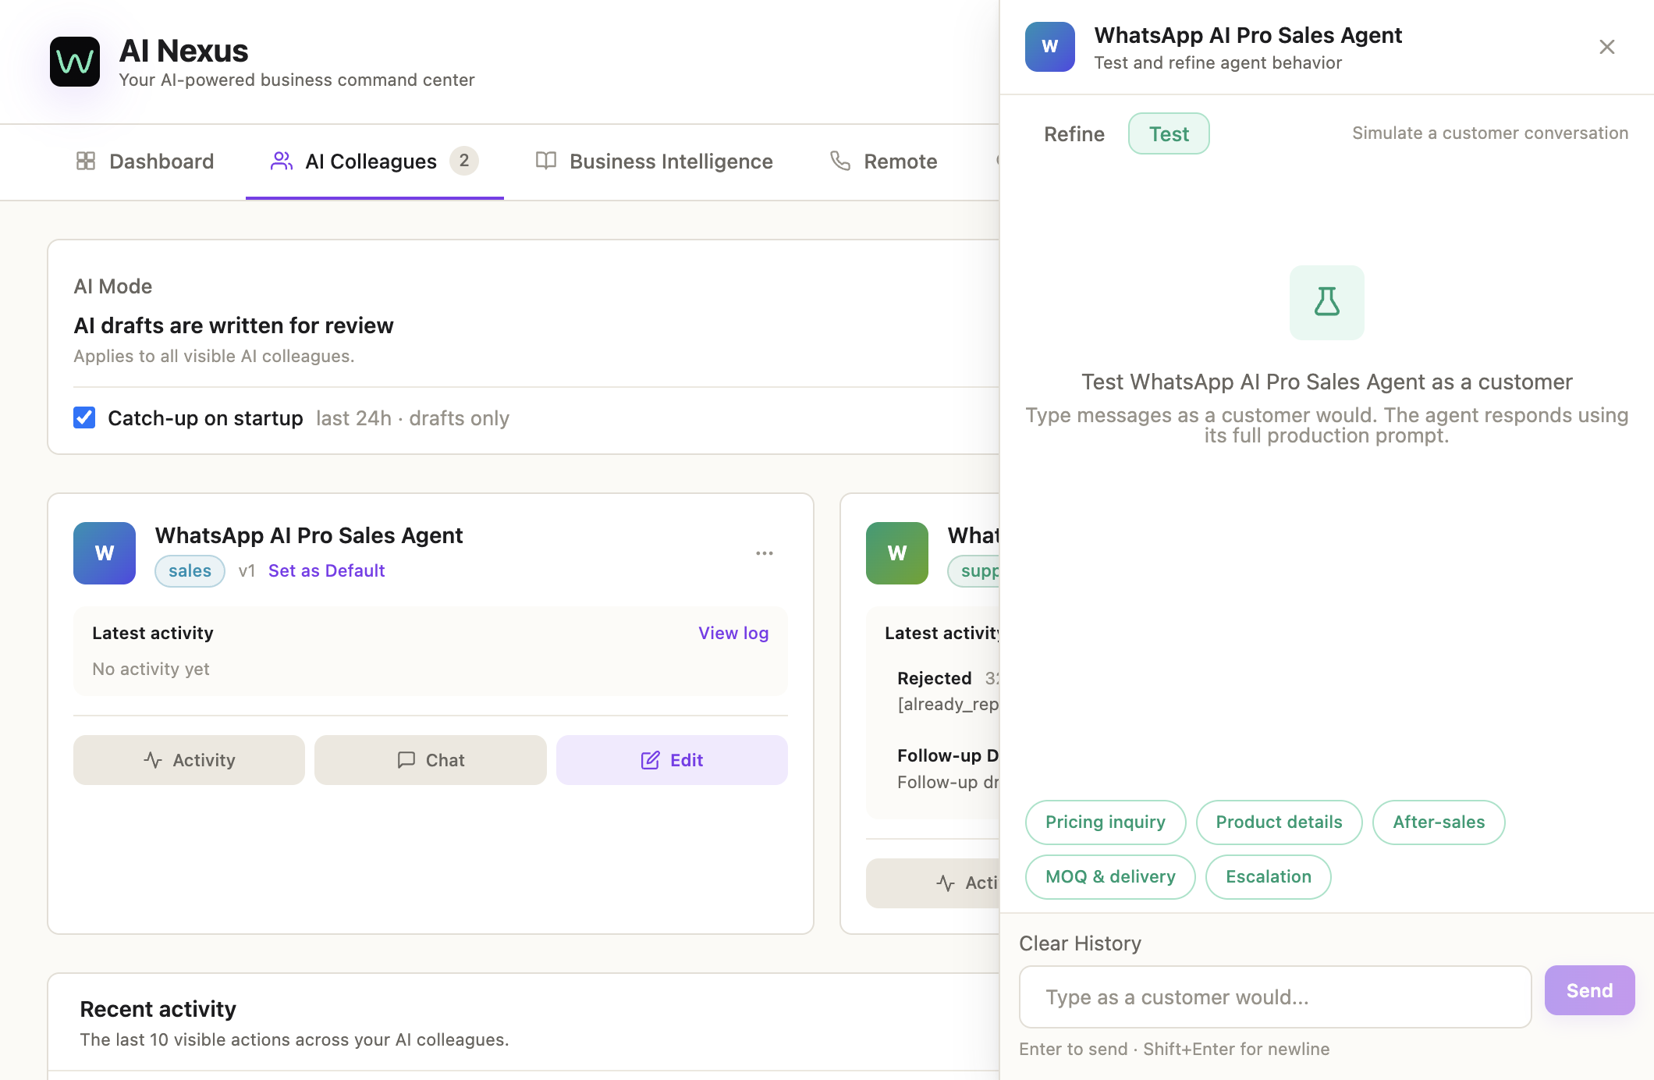Focus the 'Type as a customer would...' field

click(x=1275, y=997)
